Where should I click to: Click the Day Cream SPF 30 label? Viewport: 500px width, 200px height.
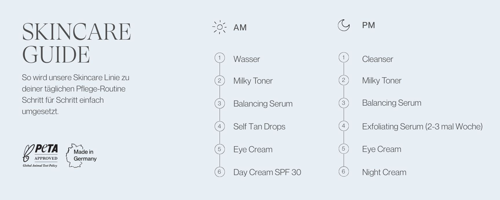click(267, 172)
